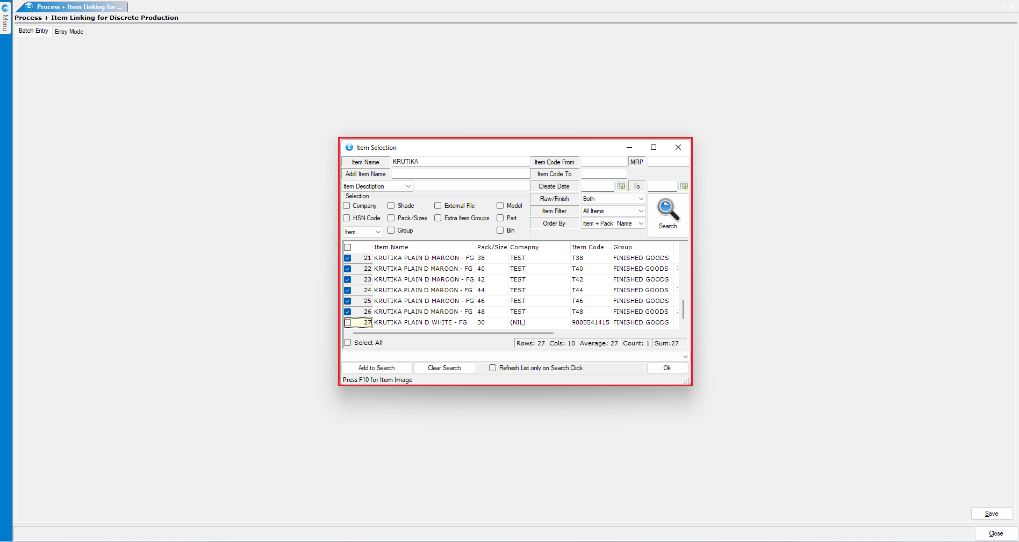Open the To date calendar picker
Viewport: 1019px width, 542px height.
click(x=684, y=186)
